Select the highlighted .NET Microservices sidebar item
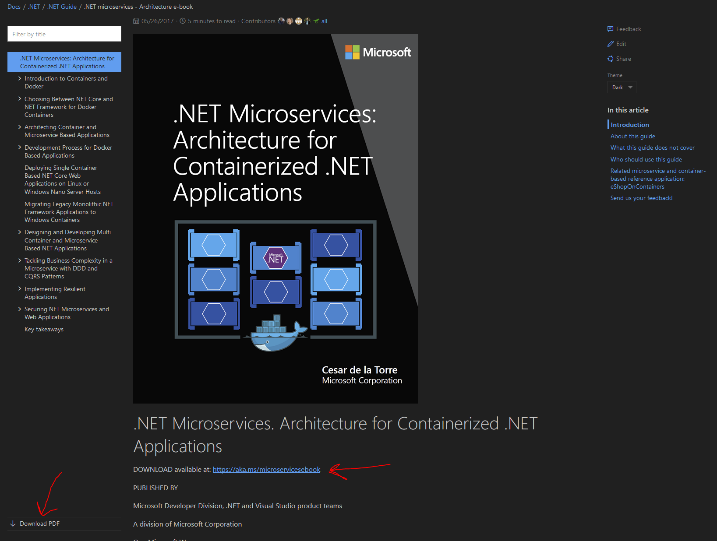The width and height of the screenshot is (717, 541). [x=64, y=62]
